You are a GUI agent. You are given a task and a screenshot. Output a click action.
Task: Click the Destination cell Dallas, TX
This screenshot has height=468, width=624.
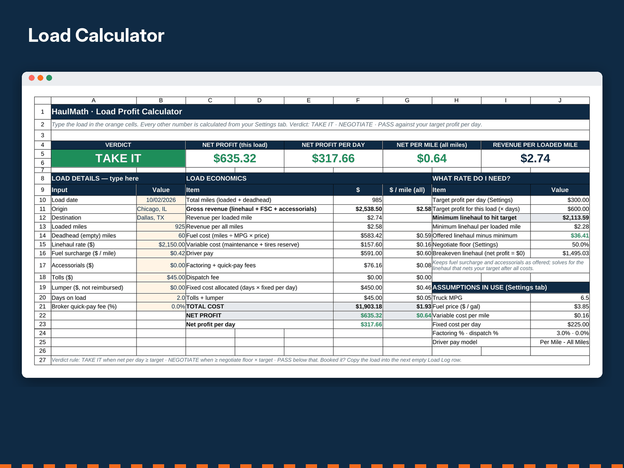click(x=161, y=218)
